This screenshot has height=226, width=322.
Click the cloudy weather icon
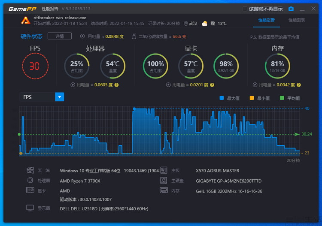coord(204,24)
